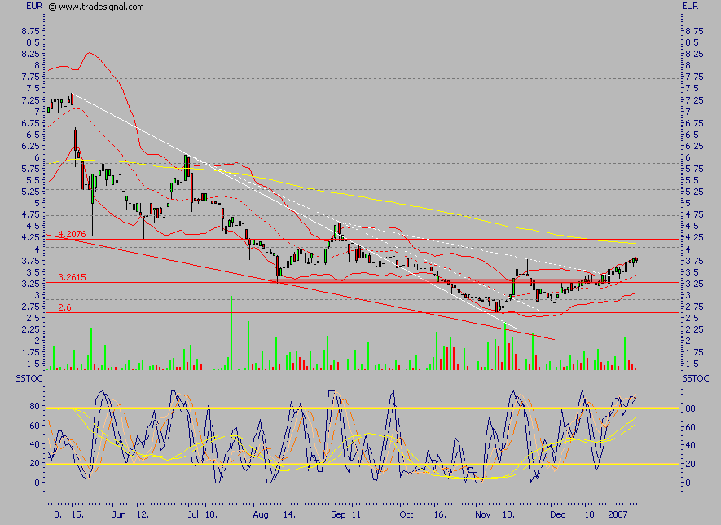Click the 4.75 value on right price axis

[x=694, y=214]
